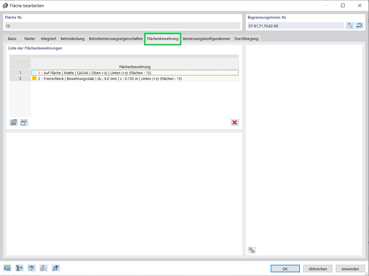Click the surface monitor view icon
This screenshot has height=276, width=369.
[31, 268]
